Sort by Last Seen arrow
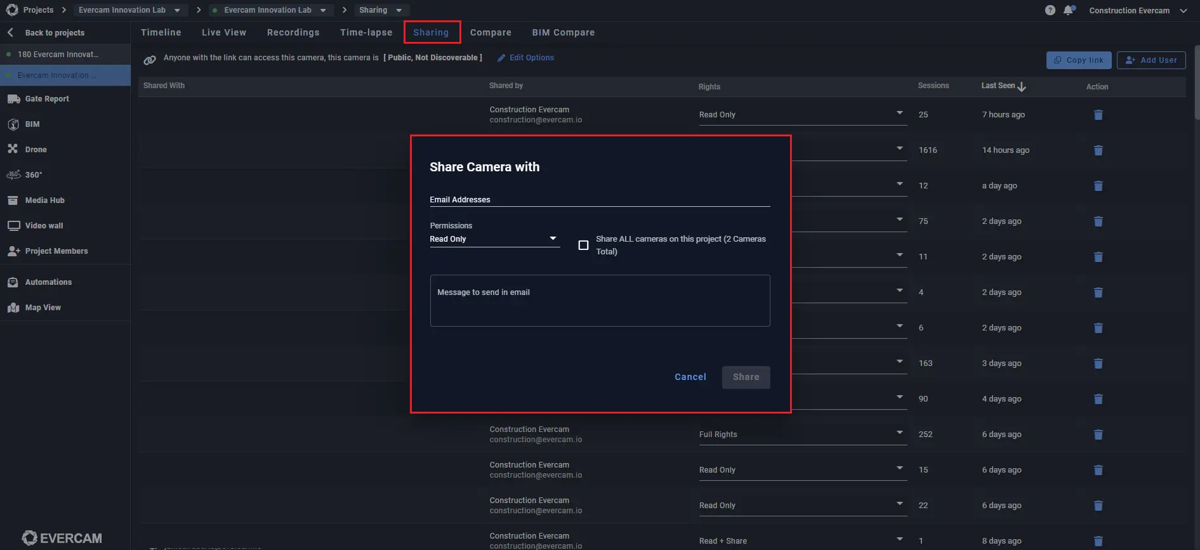Viewport: 1200px width, 550px height. tap(1022, 86)
